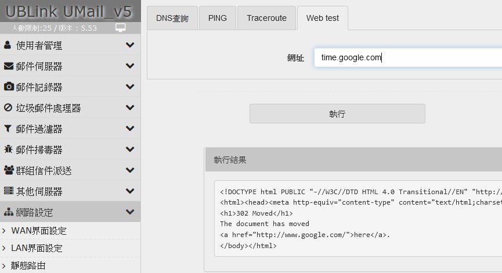Open the PING tab

click(x=218, y=18)
